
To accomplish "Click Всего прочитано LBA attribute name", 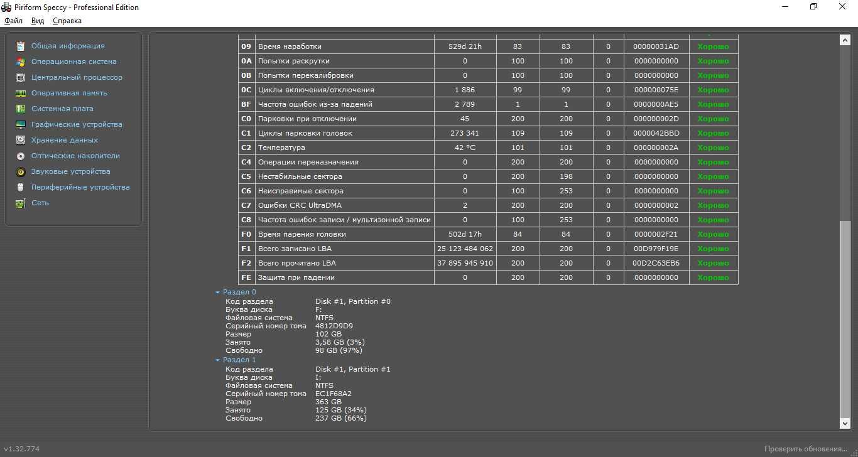I will click(297, 263).
